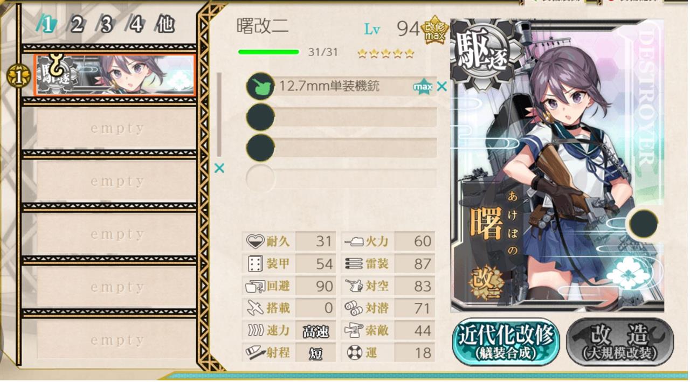This screenshot has width=690, height=382.
Task: Select fleet tab 2
Action: coord(77,24)
